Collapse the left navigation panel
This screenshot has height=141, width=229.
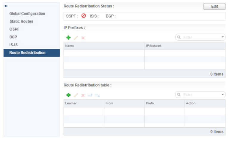click(x=6, y=6)
